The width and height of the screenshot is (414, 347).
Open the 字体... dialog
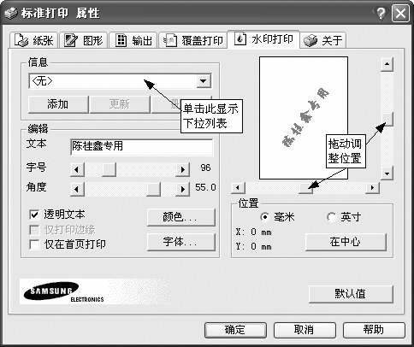180,242
